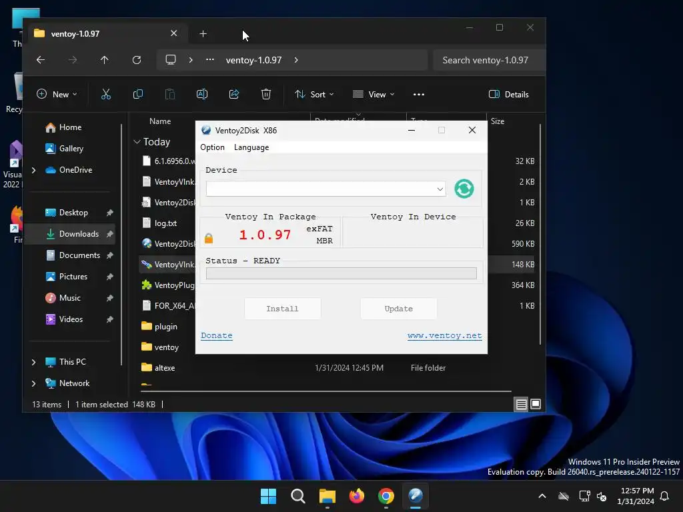Click the Status progress bar in Ventoy2Disk
The width and height of the screenshot is (683, 512).
341,273
